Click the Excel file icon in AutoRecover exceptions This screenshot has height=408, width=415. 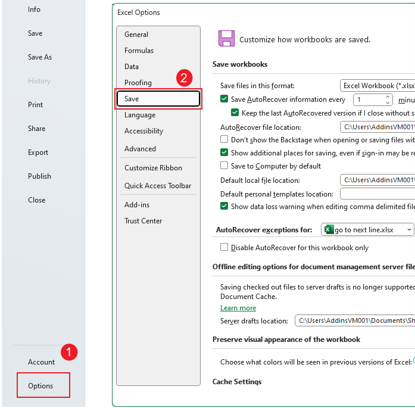(x=329, y=229)
